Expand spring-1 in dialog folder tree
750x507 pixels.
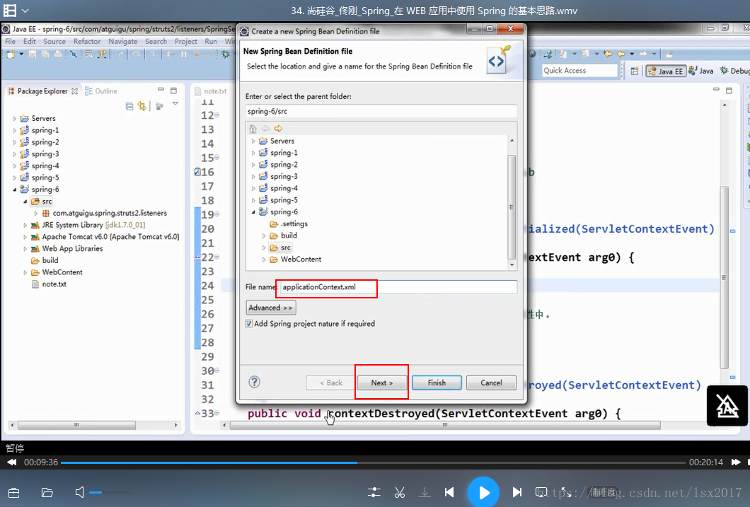253,153
